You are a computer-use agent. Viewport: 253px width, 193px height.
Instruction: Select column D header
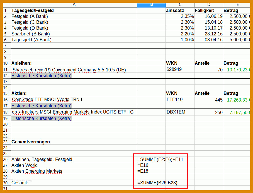tap(209, 5)
